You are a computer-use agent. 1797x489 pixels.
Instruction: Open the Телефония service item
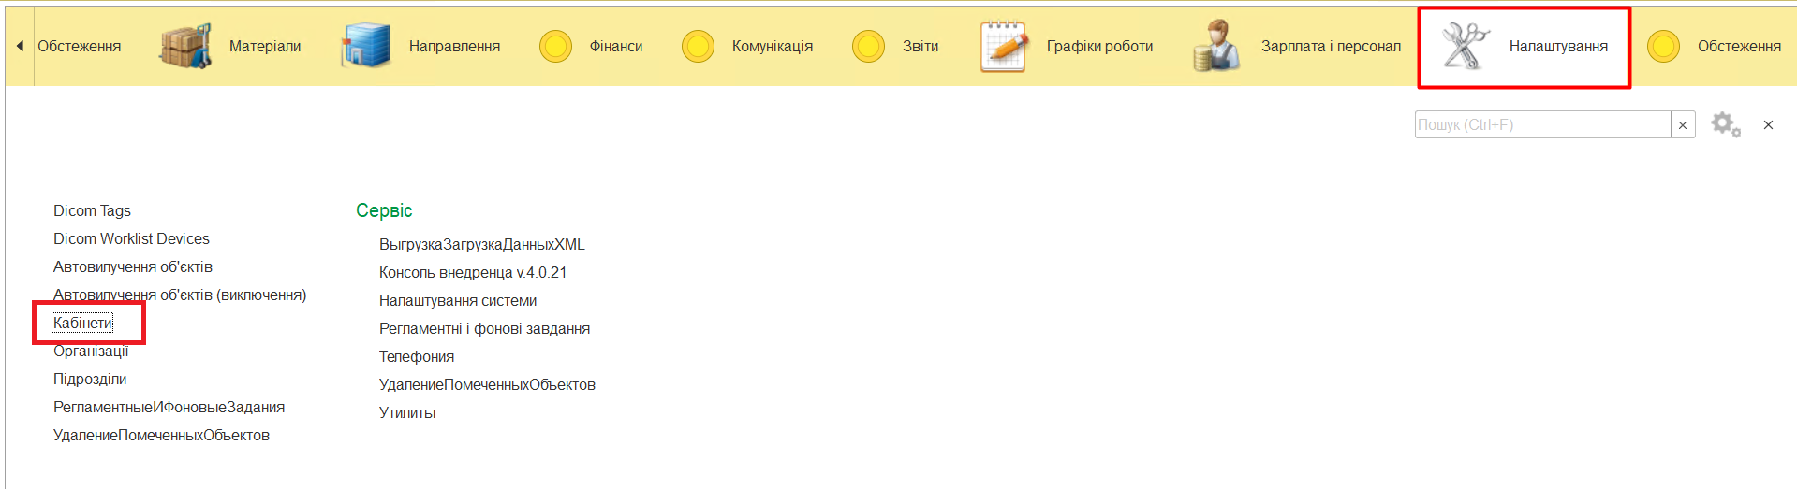[x=416, y=356]
